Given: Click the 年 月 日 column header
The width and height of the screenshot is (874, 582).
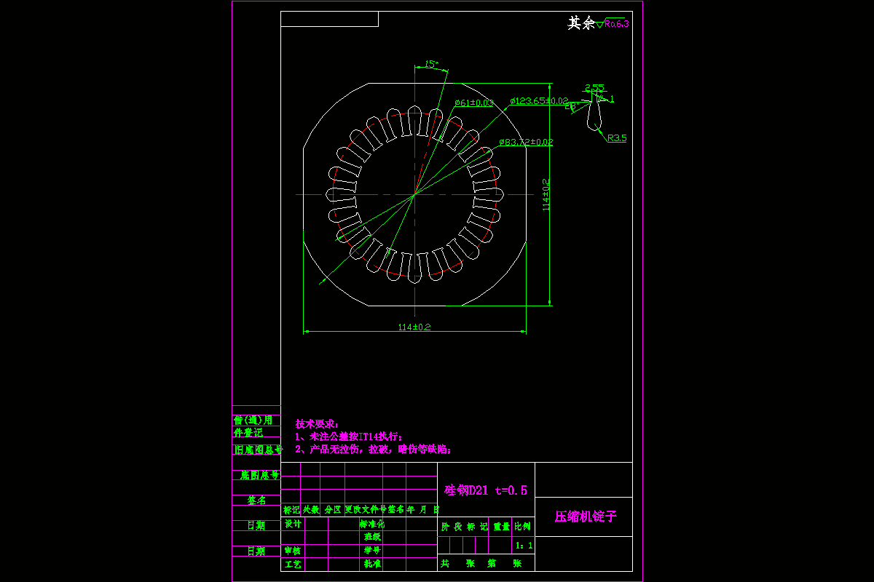Looking at the screenshot, I should [422, 510].
